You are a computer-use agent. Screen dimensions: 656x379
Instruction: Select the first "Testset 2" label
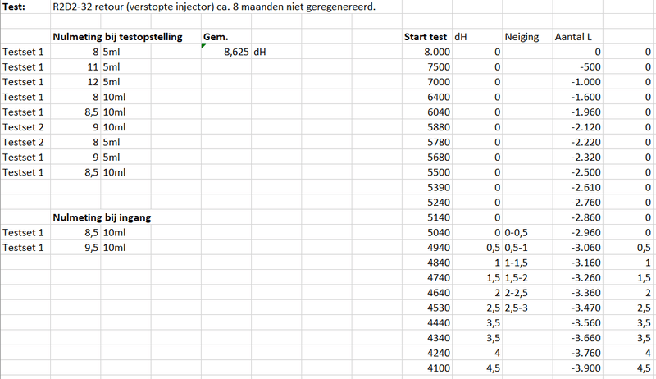[x=23, y=127]
